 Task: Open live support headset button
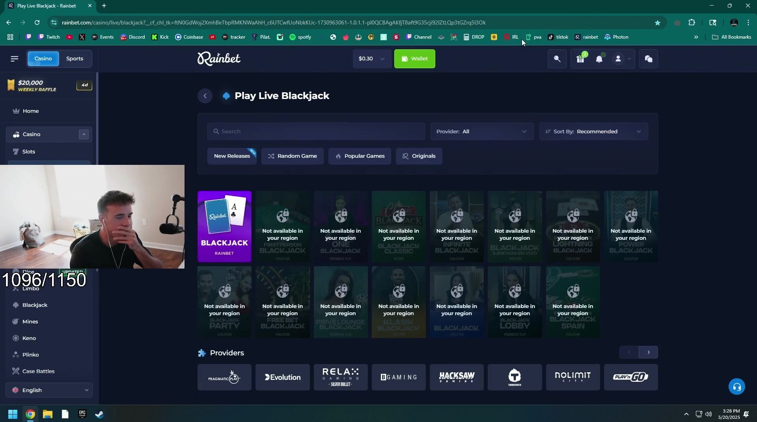click(737, 387)
